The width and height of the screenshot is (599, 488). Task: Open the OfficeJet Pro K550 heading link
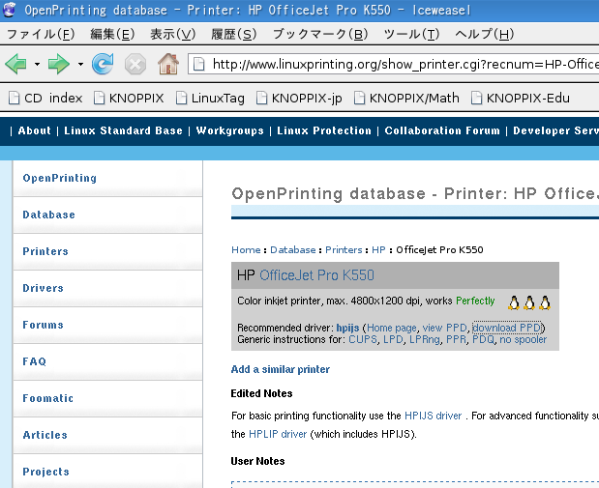316,275
